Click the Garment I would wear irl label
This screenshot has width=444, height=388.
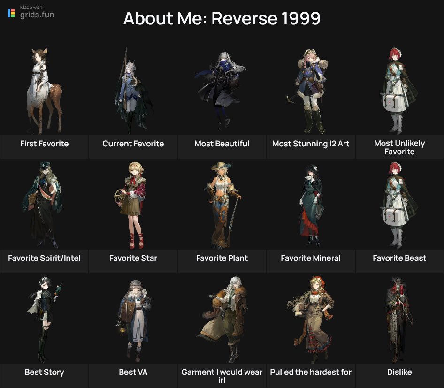pos(222,376)
